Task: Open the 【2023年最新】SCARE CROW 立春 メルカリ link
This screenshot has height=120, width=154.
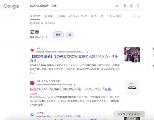Action: (74, 58)
